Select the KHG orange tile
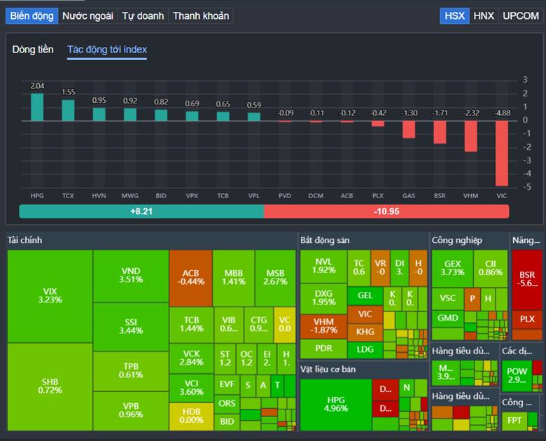This screenshot has width=546, height=441. [x=365, y=332]
